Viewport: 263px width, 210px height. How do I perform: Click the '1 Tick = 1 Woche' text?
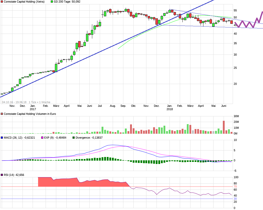39,102
